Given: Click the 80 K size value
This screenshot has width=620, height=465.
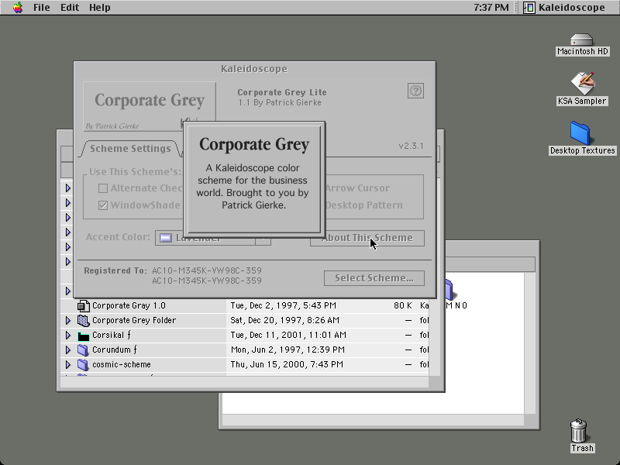Looking at the screenshot, I should click(402, 305).
